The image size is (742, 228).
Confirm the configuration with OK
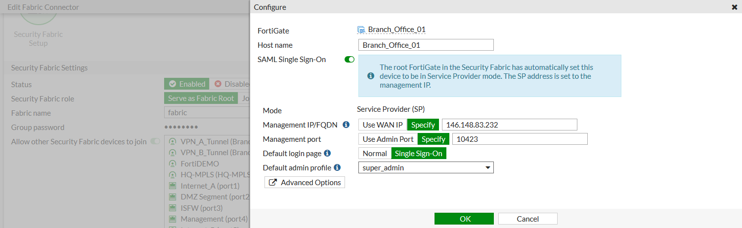click(x=464, y=219)
